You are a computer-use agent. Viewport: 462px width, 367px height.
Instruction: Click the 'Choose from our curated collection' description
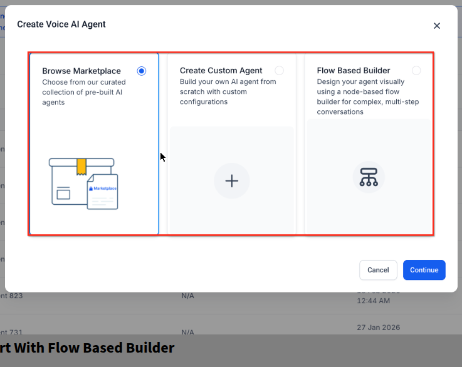pyautogui.click(x=84, y=92)
